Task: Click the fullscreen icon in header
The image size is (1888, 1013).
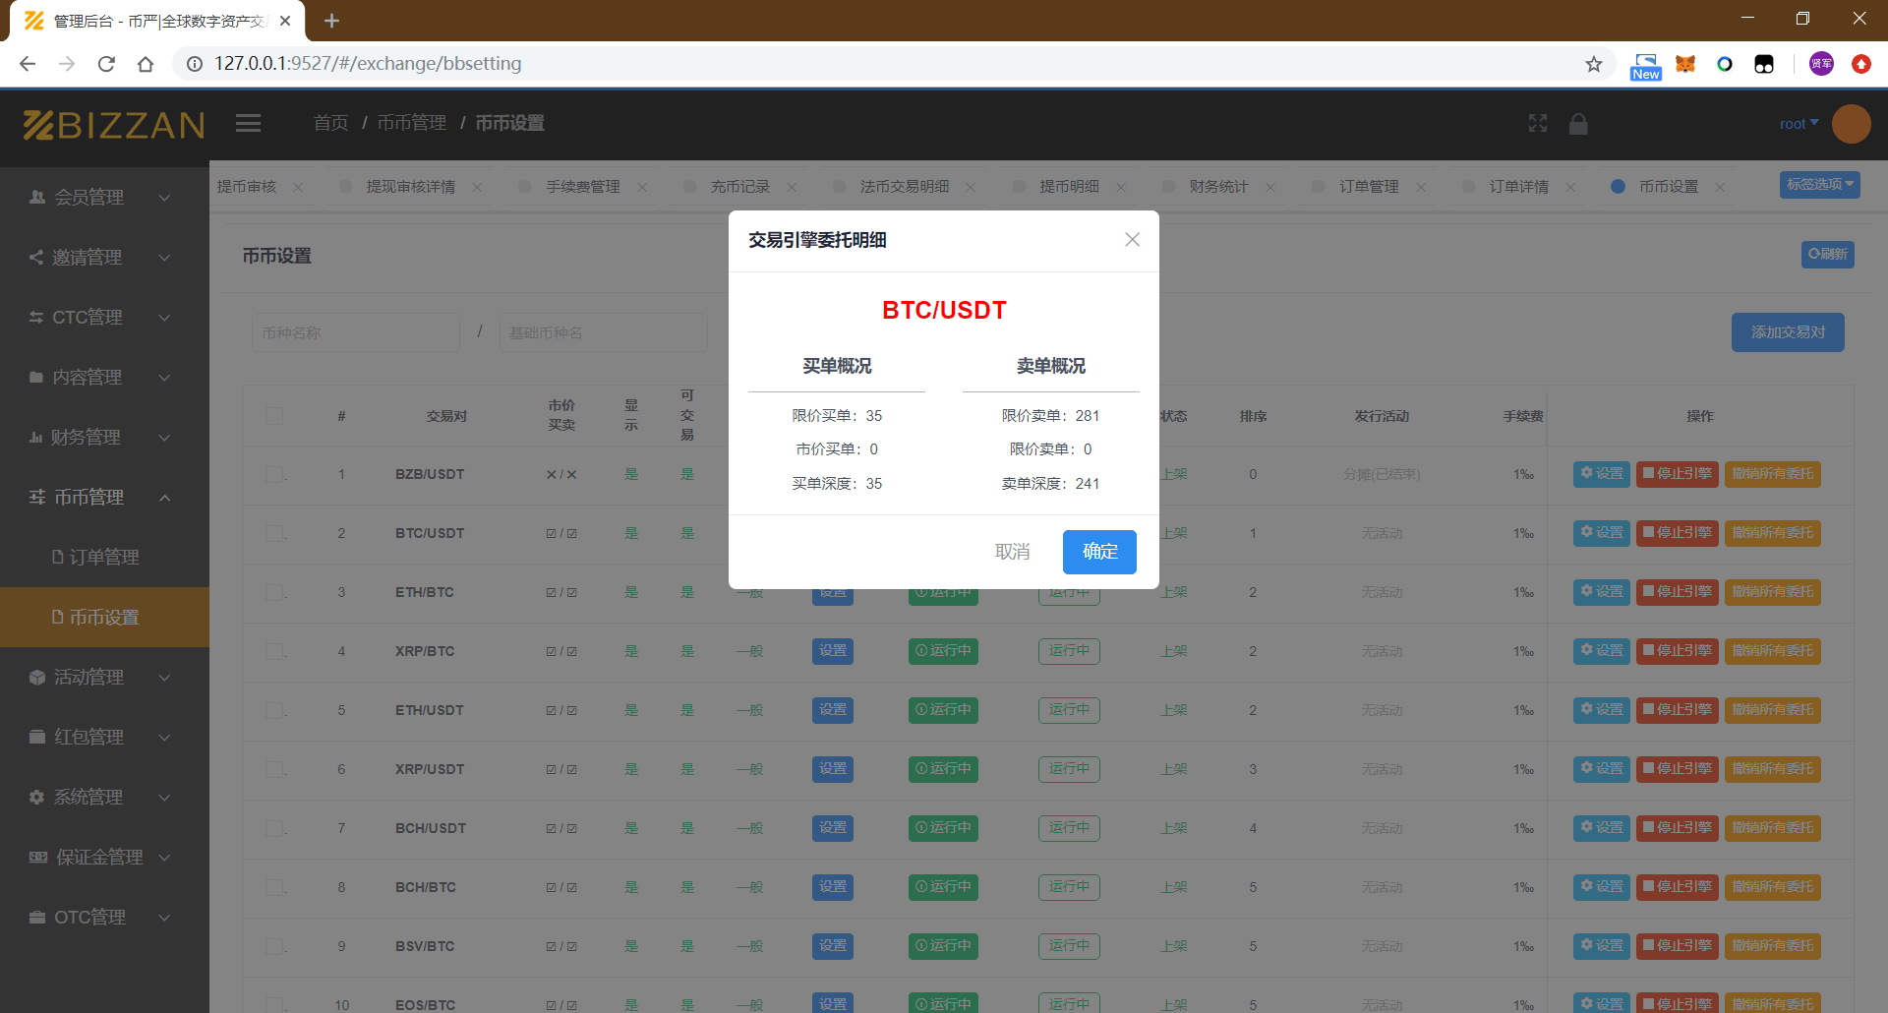Action: pos(1538,123)
